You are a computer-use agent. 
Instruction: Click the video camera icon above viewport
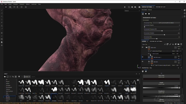(135, 7)
